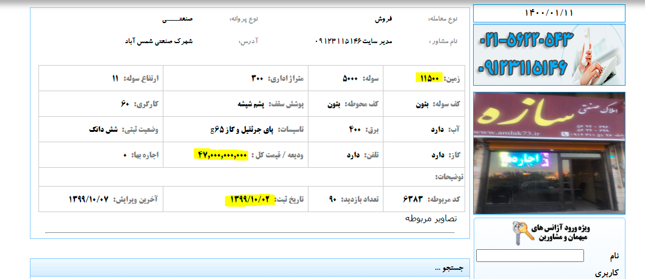Viewport: 645px width, 279px height.
Task: Click the کف سوله value بتون
Action: [422, 104]
